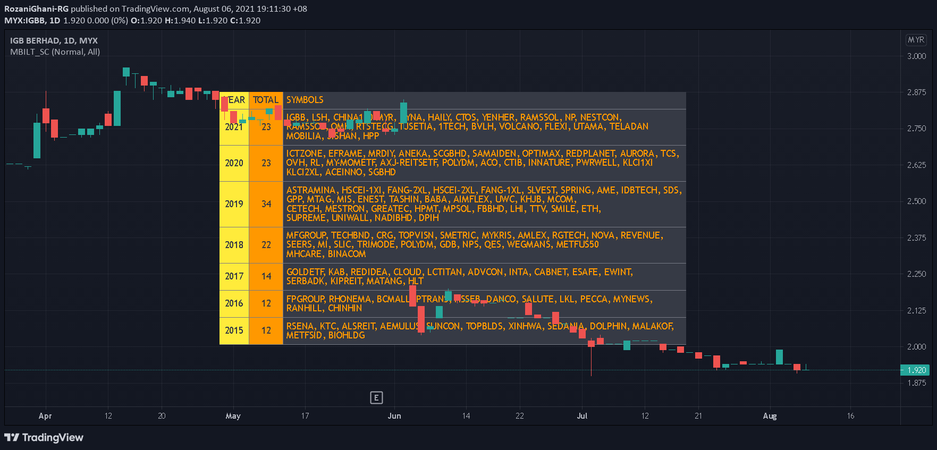Image resolution: width=937 pixels, height=450 pixels.
Task: Click the ICTZONE symbol list for 2020
Action: tap(484, 163)
